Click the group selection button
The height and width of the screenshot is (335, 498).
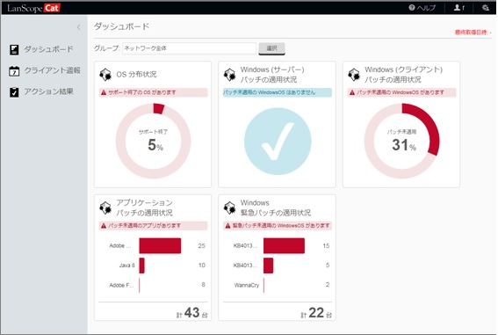(271, 48)
